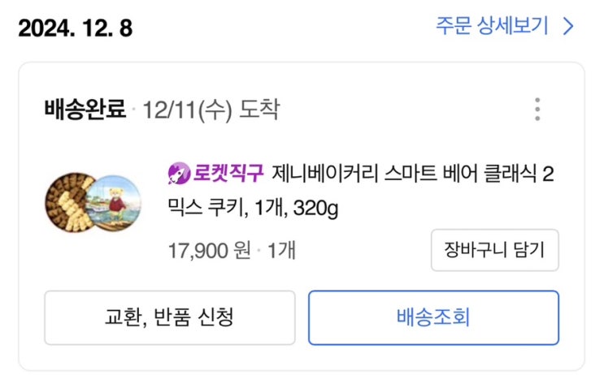This screenshot has width=604, height=375.
Task: Click the purple rocket badge icon
Action: [x=178, y=173]
